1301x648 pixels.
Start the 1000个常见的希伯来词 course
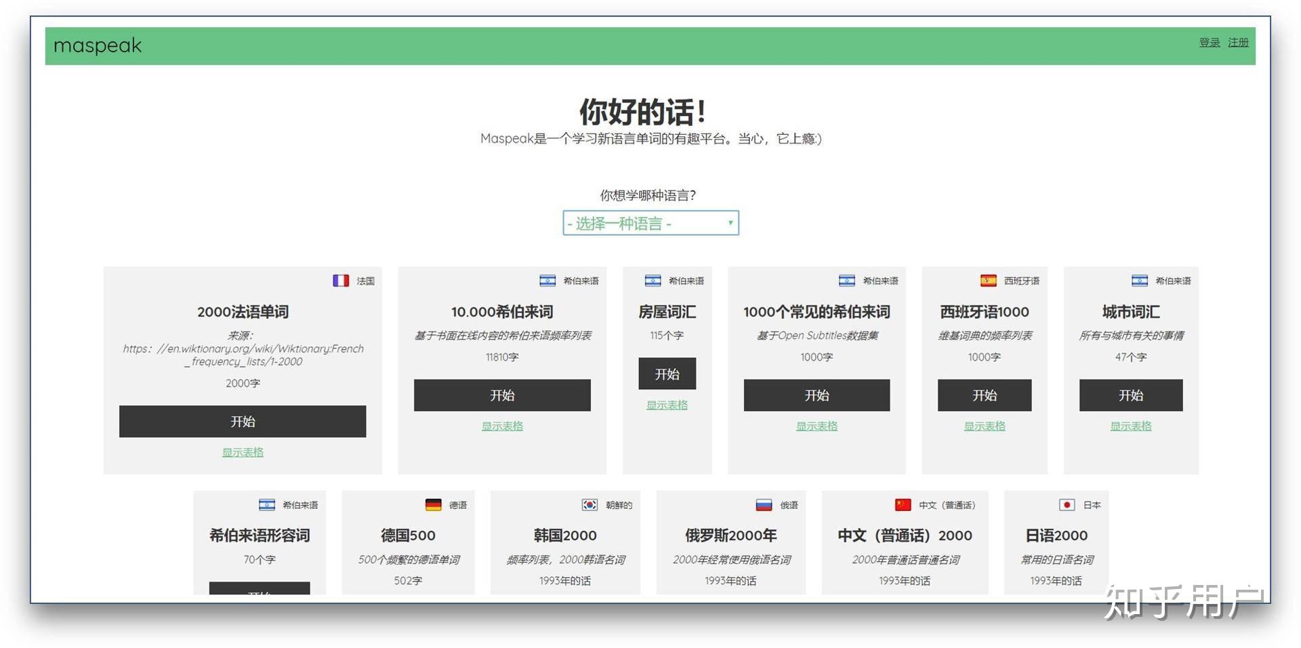(817, 395)
